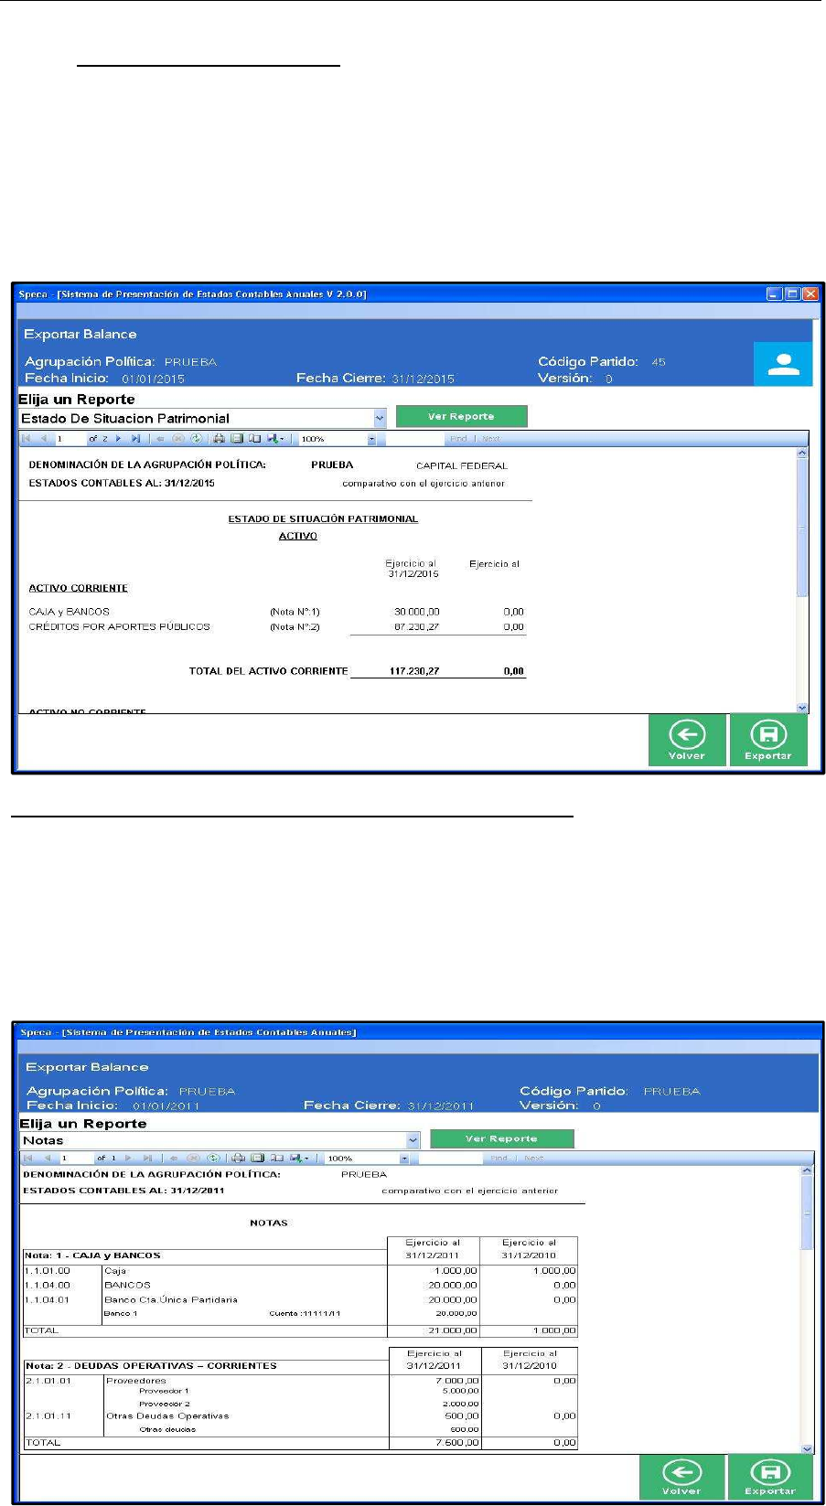Click page number field in Notas toolbar
Image resolution: width=826 pixels, height=1506 pixels.
click(x=77, y=1158)
